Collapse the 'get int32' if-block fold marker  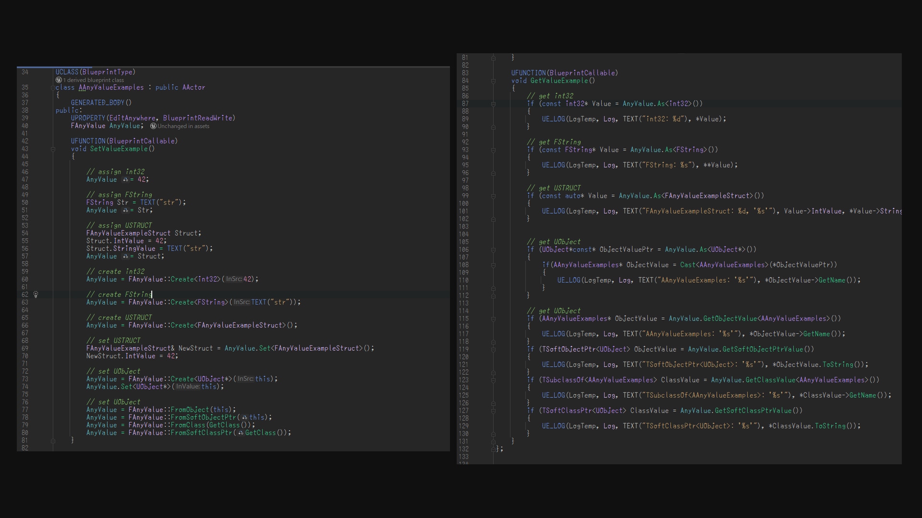(494, 104)
